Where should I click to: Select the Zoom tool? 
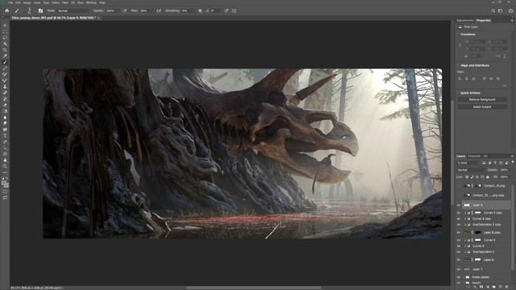(x=5, y=167)
